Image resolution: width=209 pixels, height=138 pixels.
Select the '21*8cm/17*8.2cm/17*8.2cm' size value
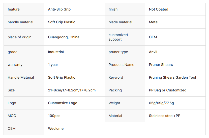[72, 90]
